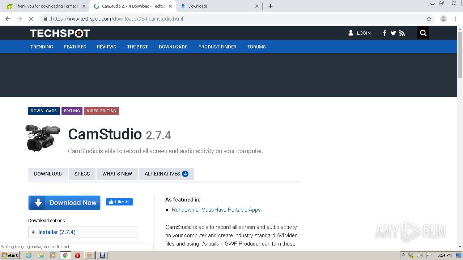Open the Windows Start menu
Image resolution: width=463 pixels, height=260 pixels.
pyautogui.click(x=10, y=255)
